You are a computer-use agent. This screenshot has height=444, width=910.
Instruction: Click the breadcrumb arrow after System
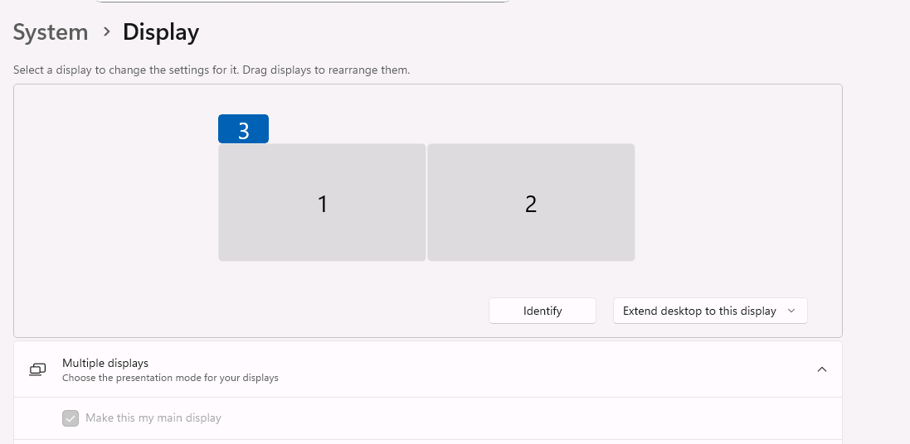tap(106, 32)
